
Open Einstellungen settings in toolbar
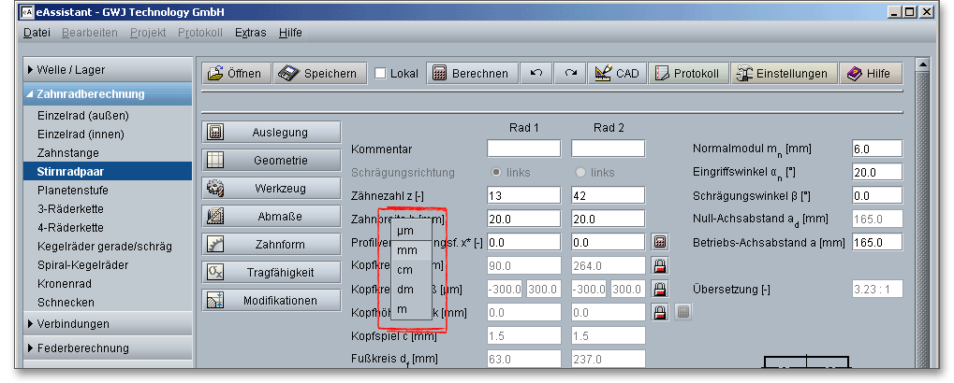point(783,74)
